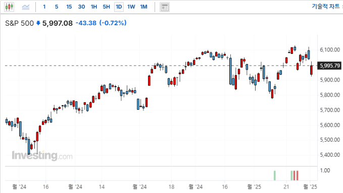Click the date label 21 on time axis
The height and width of the screenshot is (193, 343).
(286, 187)
